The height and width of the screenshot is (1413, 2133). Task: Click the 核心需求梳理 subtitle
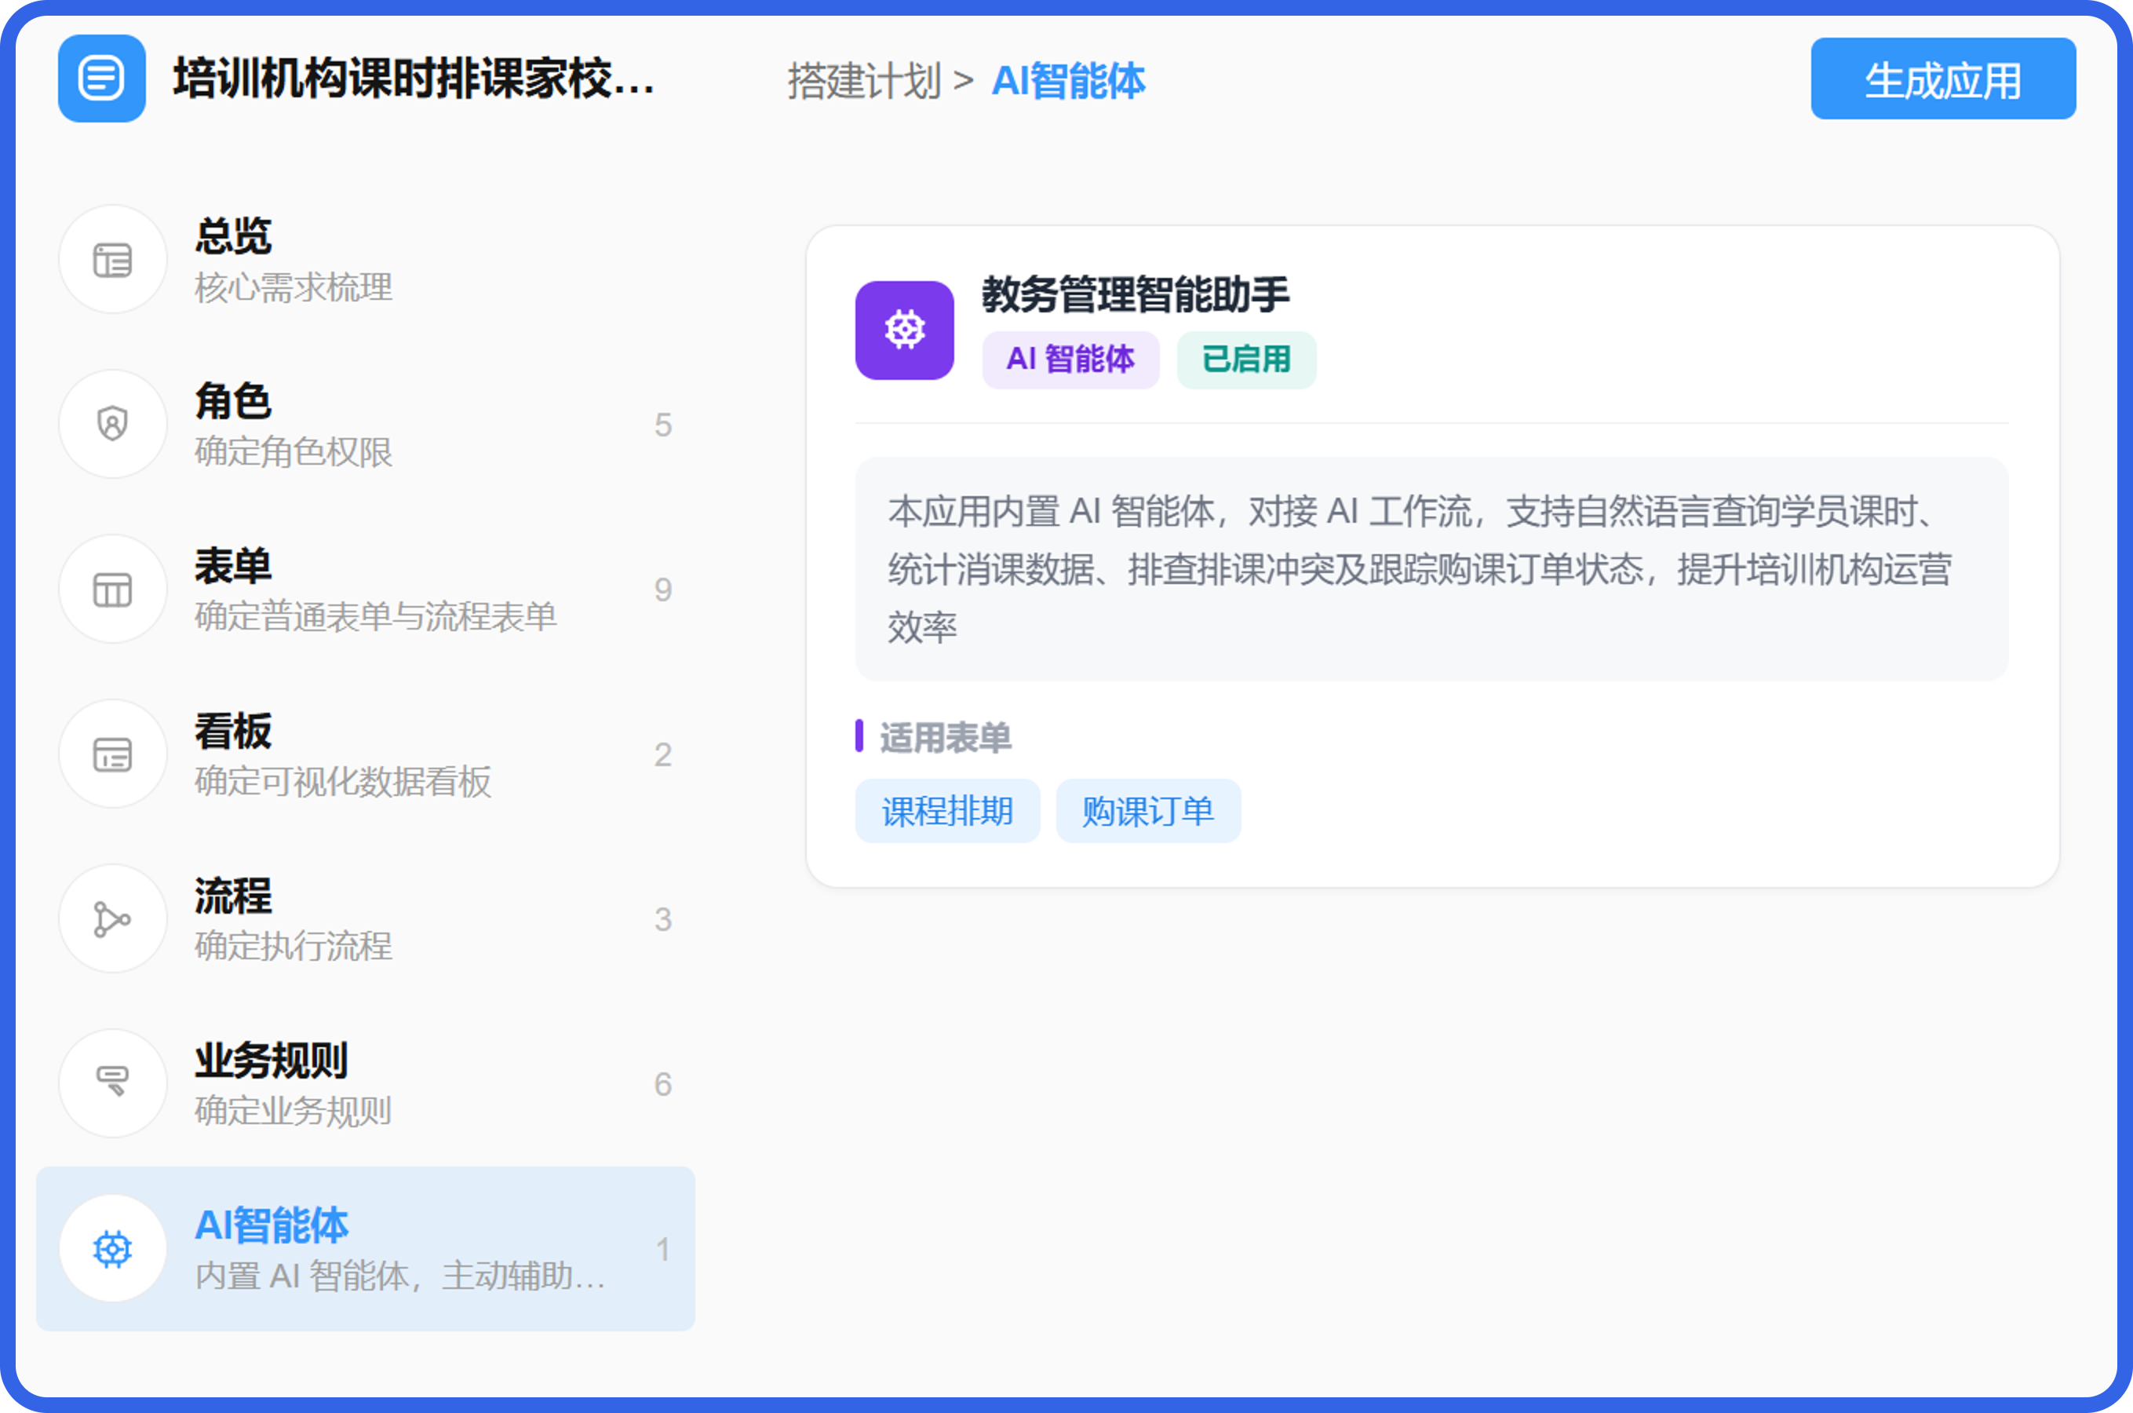294,288
